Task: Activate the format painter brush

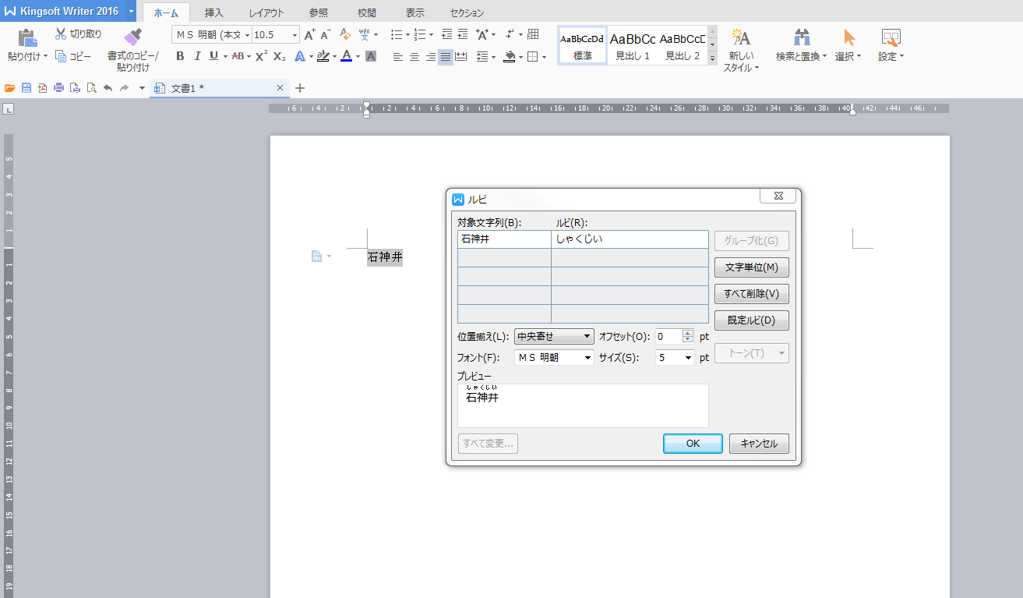Action: pos(133,37)
